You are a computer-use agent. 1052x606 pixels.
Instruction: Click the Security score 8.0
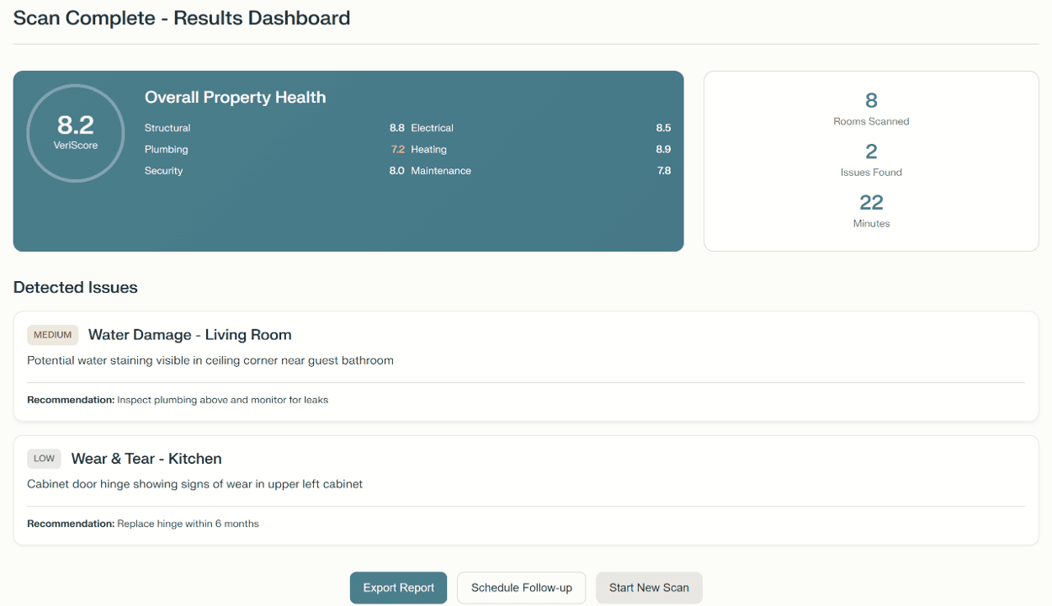pos(397,170)
